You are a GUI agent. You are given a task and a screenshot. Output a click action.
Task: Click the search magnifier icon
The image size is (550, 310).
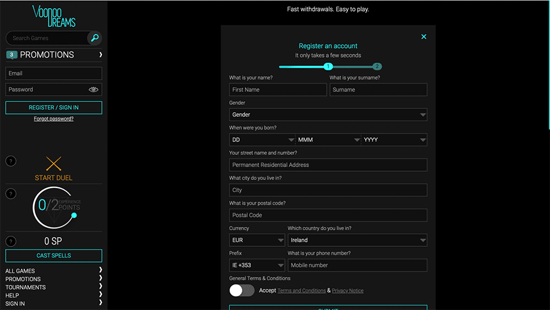pos(94,38)
